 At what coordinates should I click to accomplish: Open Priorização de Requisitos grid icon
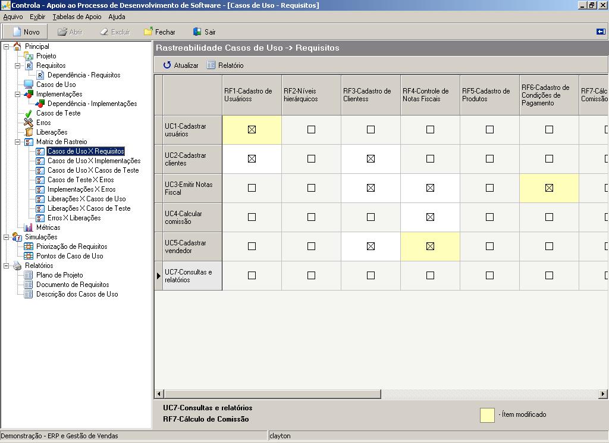(30, 246)
